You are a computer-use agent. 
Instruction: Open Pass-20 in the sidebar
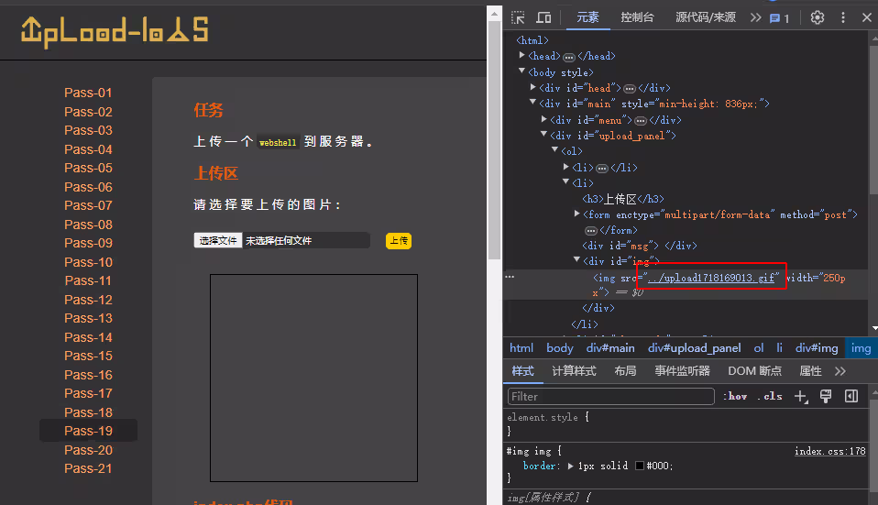[x=88, y=450]
